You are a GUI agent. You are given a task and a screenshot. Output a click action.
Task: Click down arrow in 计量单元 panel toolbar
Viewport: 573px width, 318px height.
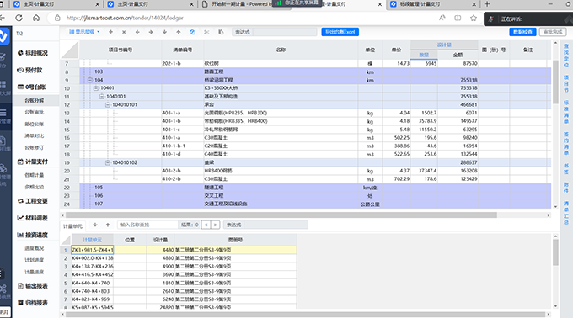coord(95,225)
